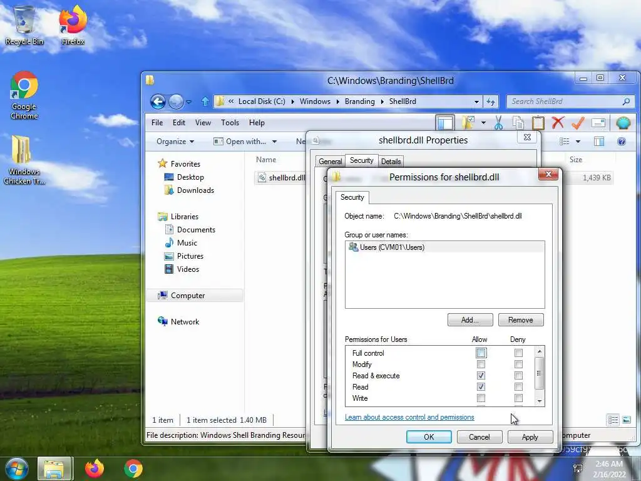Expand Open with... dropdown arrow
Viewport: 641px width, 481px height.
pos(274,142)
